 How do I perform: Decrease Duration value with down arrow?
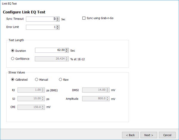(x=67, y=52)
